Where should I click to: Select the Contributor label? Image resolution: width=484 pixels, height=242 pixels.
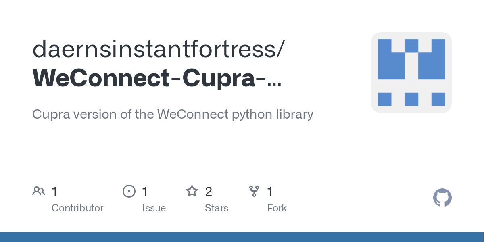pos(77,208)
